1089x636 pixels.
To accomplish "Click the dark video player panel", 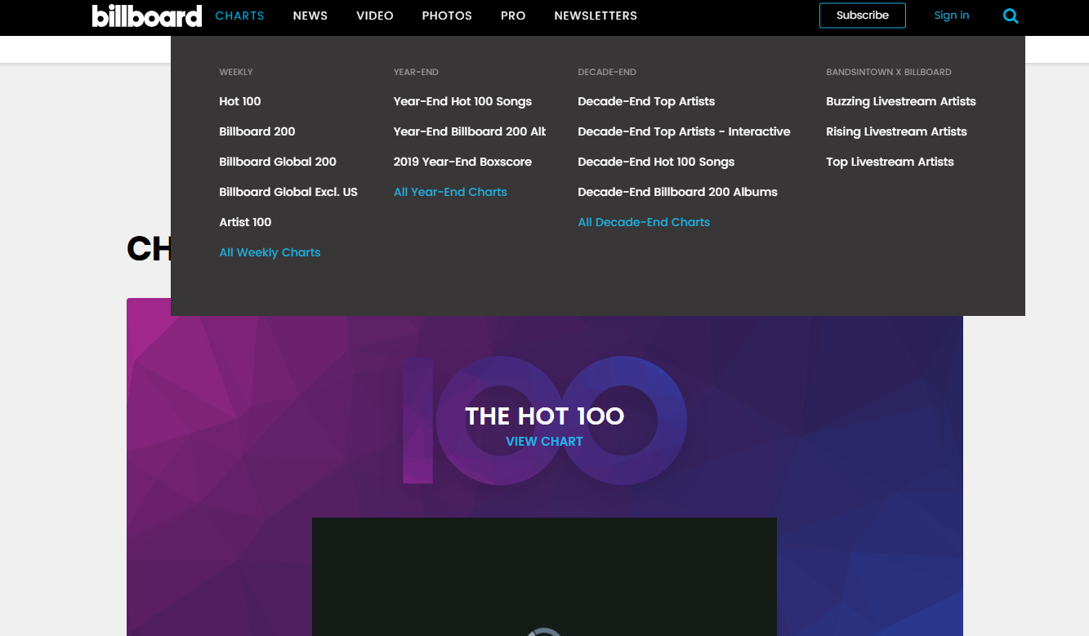I will [x=544, y=576].
